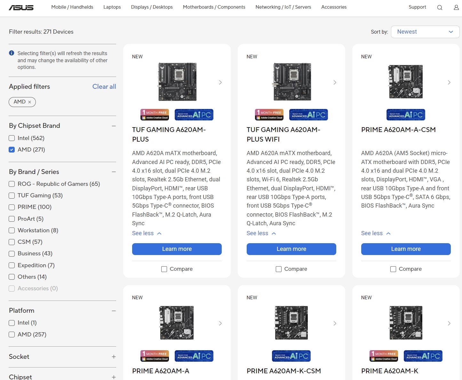Next image arrow on TUF GAMING A620AM-PLUS WIFI
Image resolution: width=462 pixels, height=380 pixels.
point(335,82)
